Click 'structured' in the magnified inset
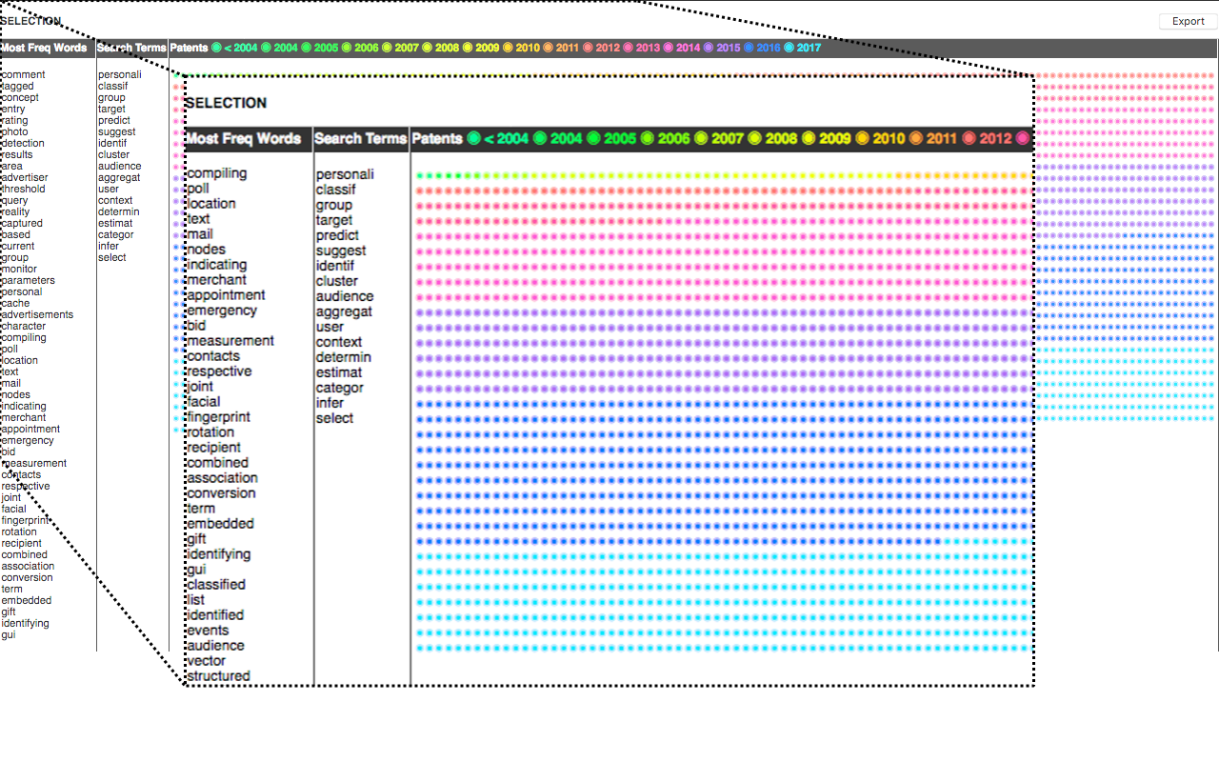Image resolution: width=1219 pixels, height=762 pixels. 218,675
